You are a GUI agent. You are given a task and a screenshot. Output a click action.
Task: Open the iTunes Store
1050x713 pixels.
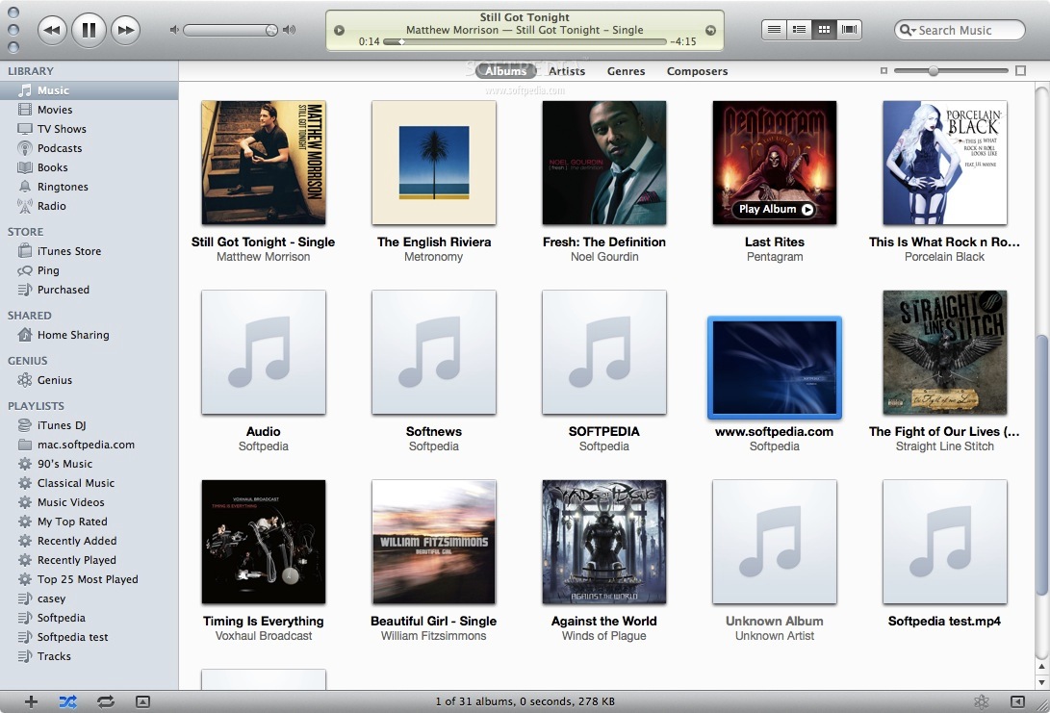click(x=90, y=251)
